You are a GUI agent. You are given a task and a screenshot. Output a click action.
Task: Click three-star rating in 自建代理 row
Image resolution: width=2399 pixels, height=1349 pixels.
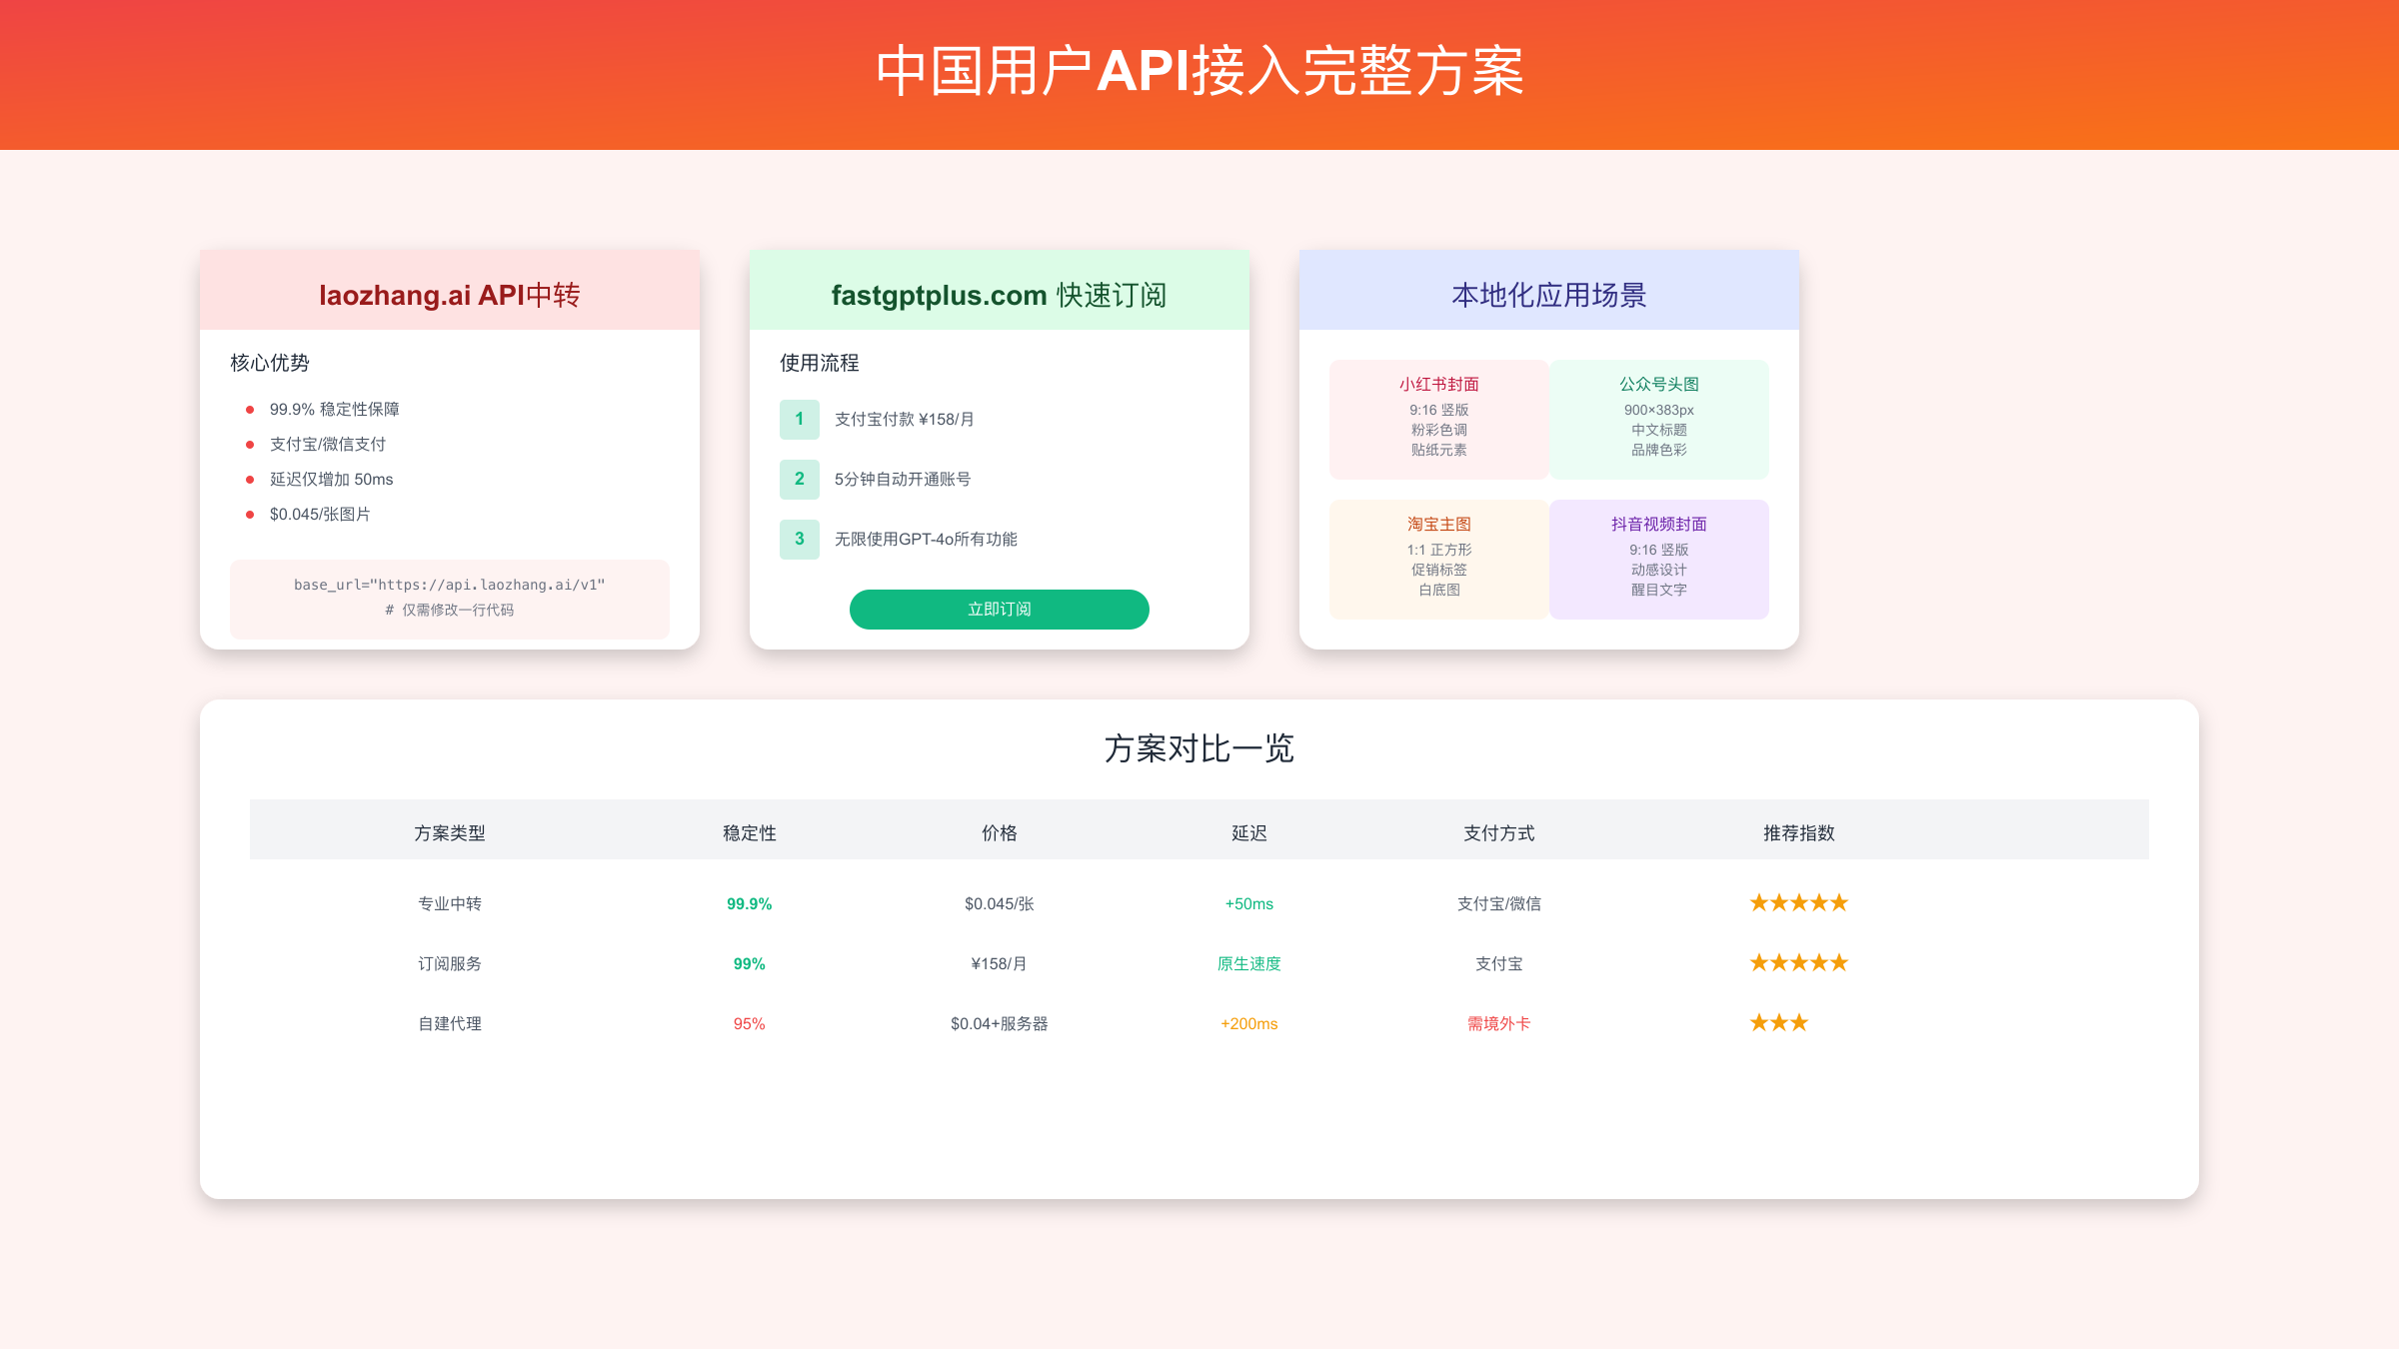(1779, 1023)
